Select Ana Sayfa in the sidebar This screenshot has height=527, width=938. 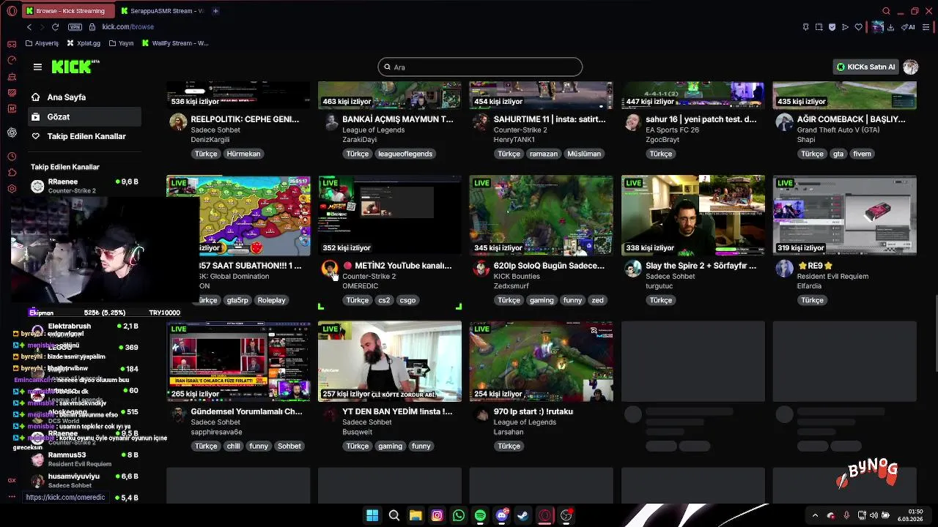(x=86, y=97)
